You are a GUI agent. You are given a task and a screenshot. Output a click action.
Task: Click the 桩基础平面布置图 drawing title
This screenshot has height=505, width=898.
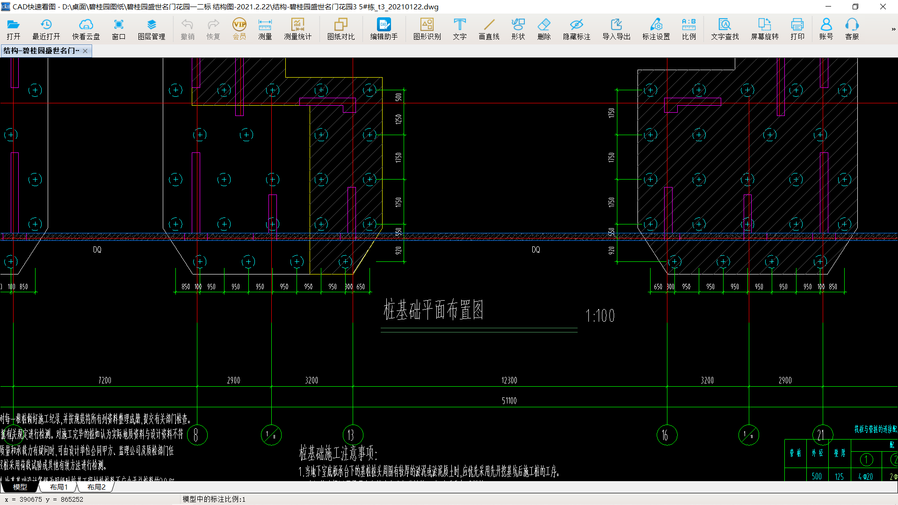coord(433,310)
